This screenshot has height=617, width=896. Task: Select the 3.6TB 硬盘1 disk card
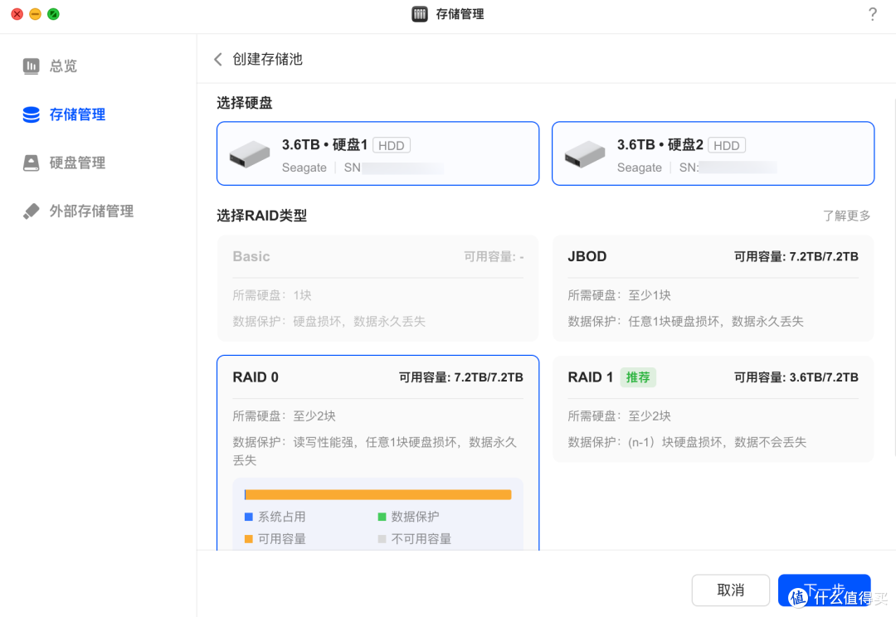click(377, 153)
